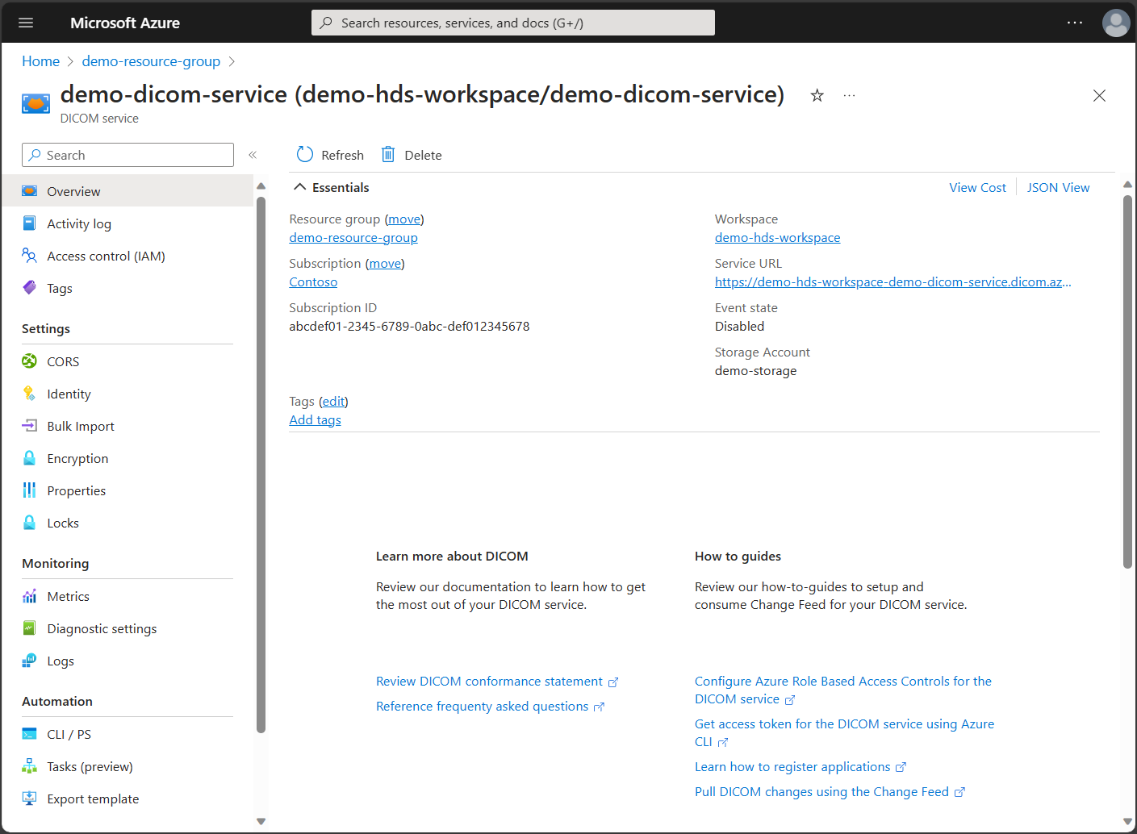The image size is (1137, 834).
Task: Click the Microsoft Azure title
Action: coord(125,23)
